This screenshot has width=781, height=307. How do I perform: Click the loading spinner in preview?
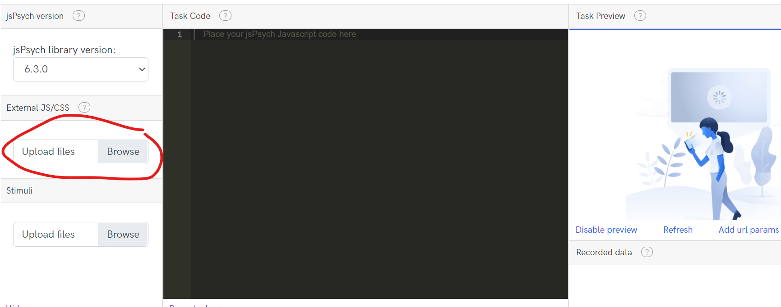[719, 97]
